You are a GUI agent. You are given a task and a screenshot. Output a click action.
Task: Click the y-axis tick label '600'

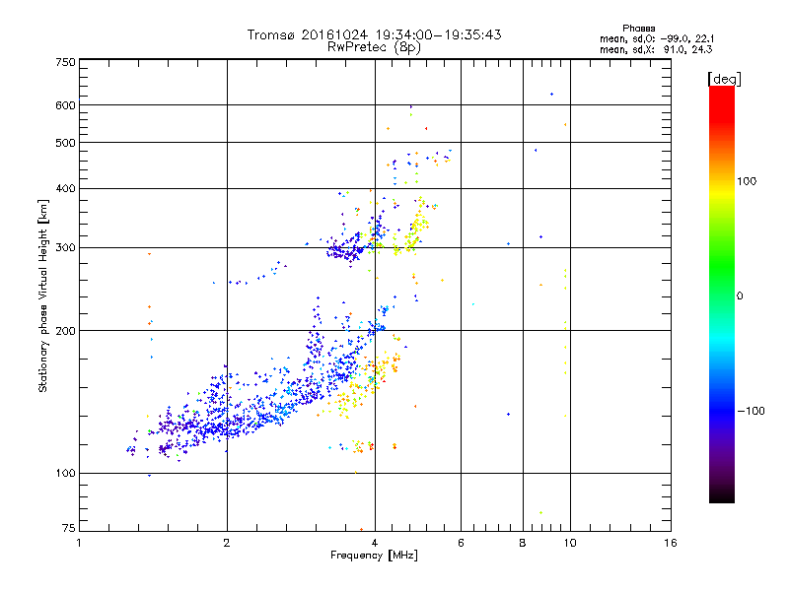(66, 105)
